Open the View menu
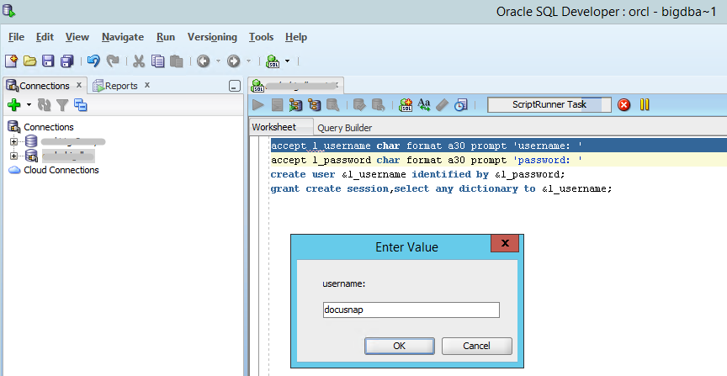 [x=77, y=37]
